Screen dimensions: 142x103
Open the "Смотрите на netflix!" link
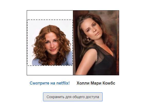pyautogui.click(x=50, y=83)
